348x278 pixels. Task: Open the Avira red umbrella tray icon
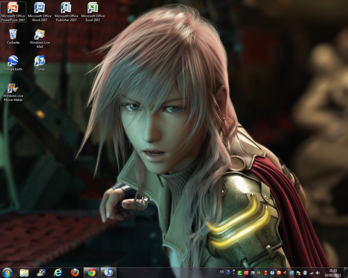point(246,273)
